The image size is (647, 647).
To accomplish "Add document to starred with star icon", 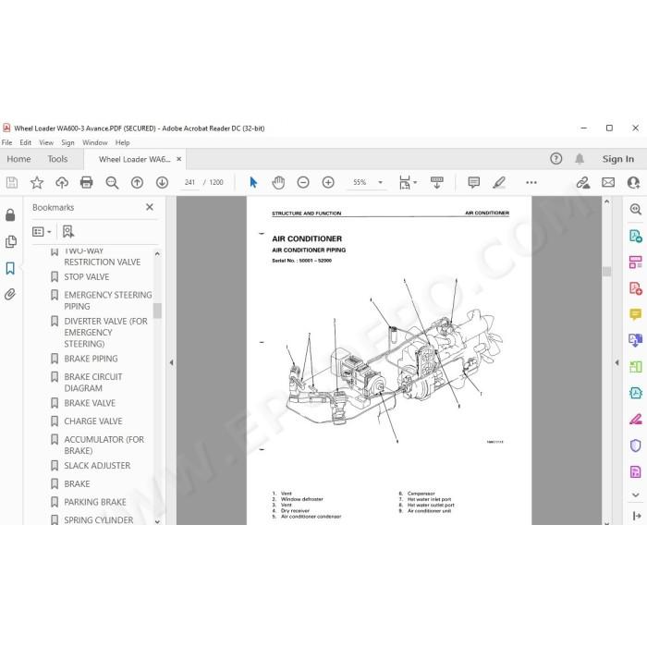I will coord(37,182).
